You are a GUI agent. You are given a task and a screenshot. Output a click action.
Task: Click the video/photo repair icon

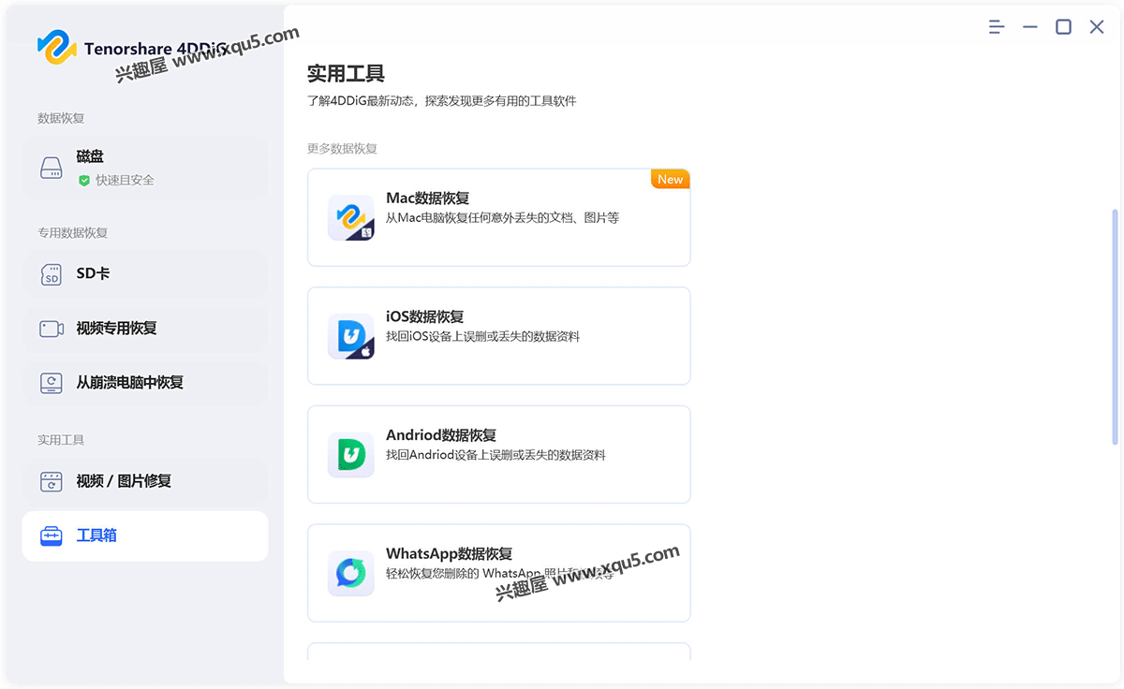pyautogui.click(x=51, y=482)
